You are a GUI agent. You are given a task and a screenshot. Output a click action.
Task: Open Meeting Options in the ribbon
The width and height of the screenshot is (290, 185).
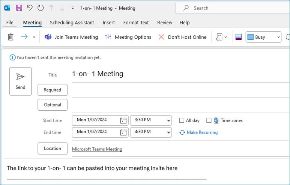128,37
